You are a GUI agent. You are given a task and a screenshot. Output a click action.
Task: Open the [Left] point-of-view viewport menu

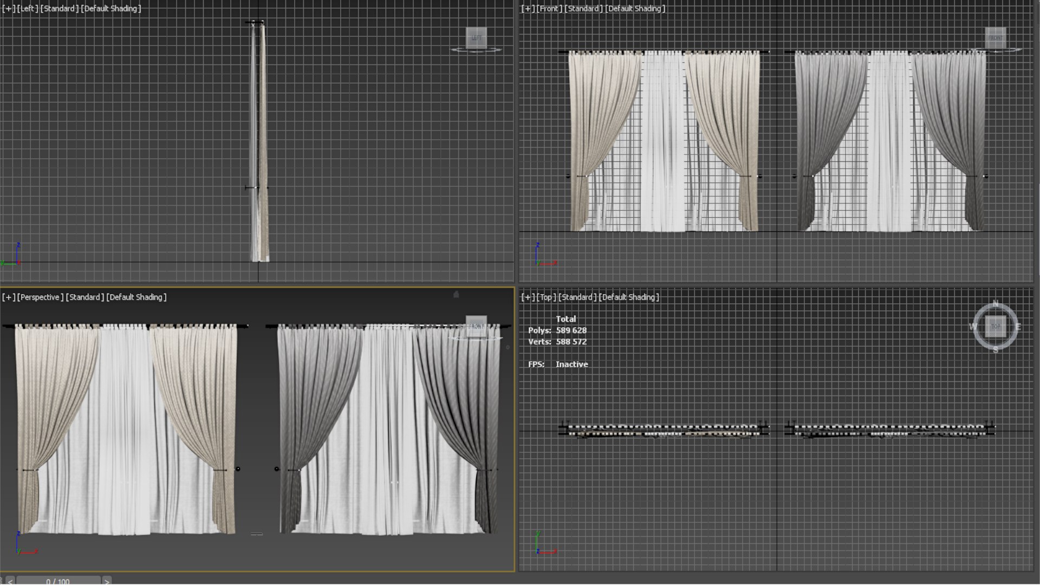[28, 9]
